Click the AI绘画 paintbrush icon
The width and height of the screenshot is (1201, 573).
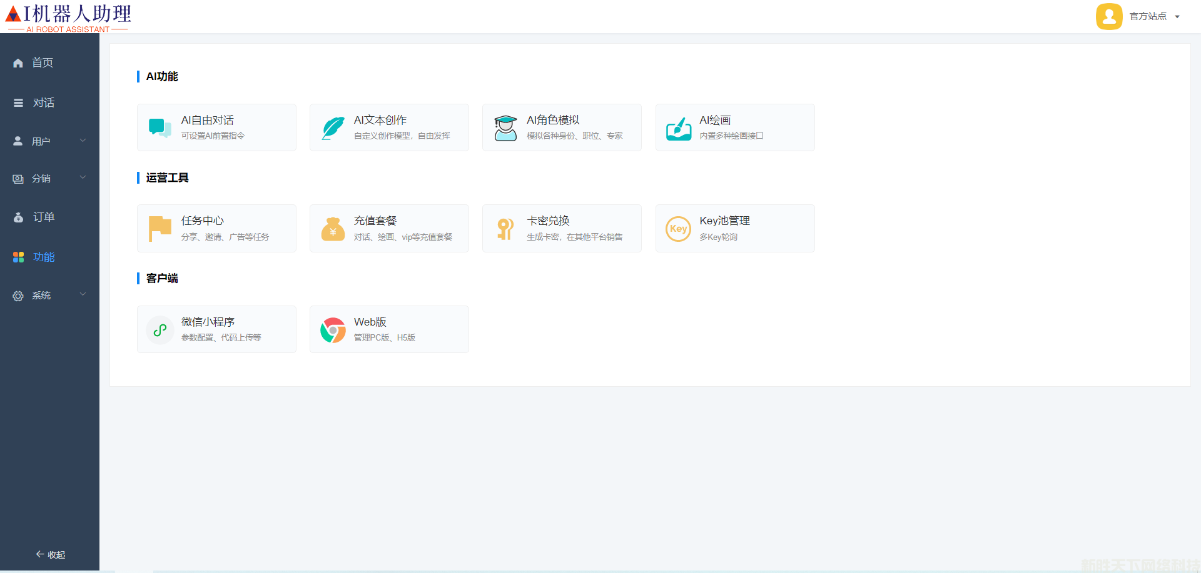679,128
